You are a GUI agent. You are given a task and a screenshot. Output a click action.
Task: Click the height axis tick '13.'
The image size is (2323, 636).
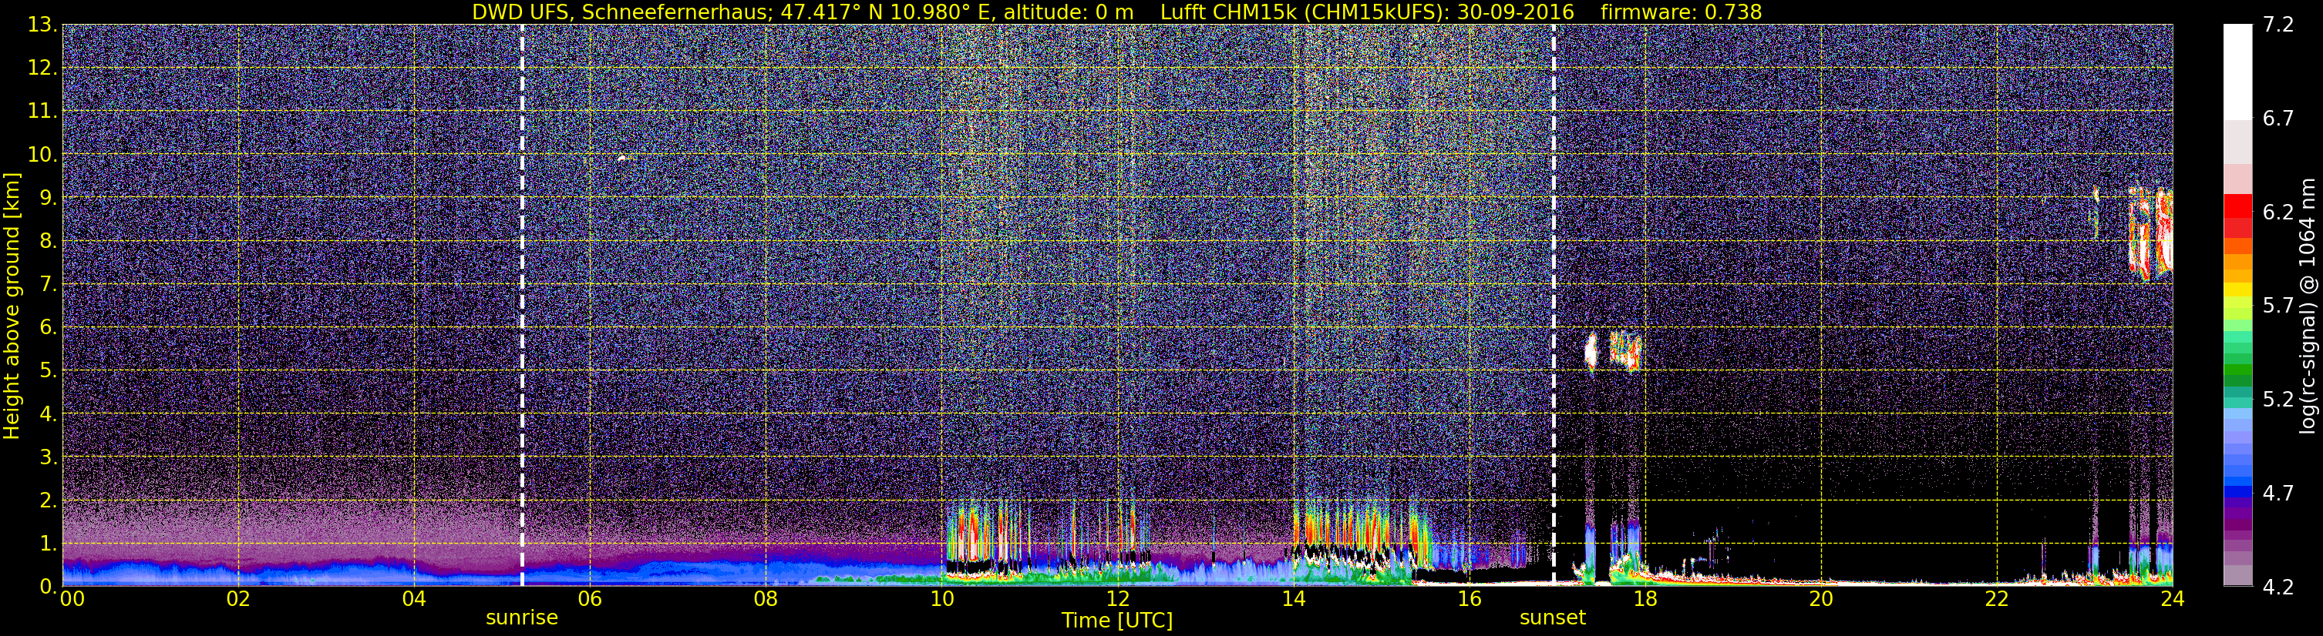(42, 25)
